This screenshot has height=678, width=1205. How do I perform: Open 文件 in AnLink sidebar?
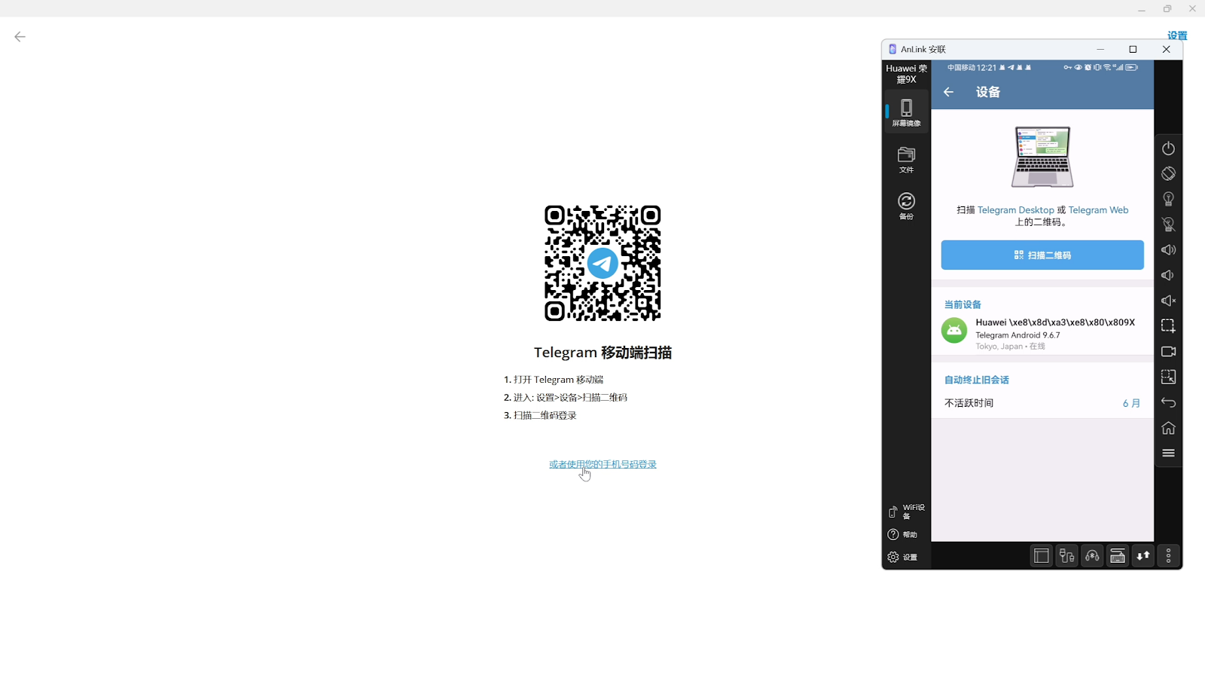[906, 160]
